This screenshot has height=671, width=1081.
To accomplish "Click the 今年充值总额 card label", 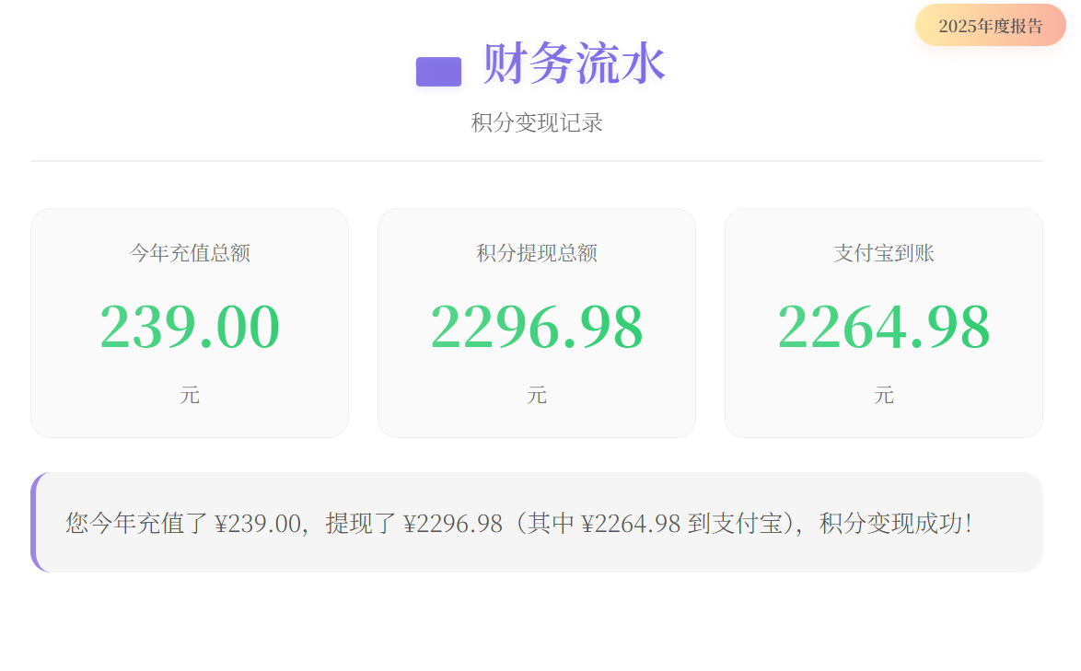I will coord(190,253).
